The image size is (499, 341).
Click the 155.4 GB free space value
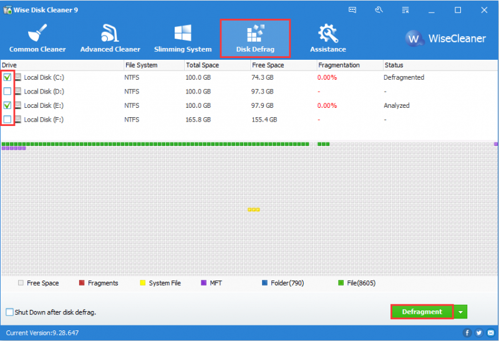pos(264,120)
